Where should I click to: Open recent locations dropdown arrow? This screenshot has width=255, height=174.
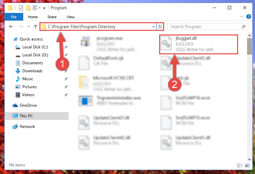tap(29, 26)
